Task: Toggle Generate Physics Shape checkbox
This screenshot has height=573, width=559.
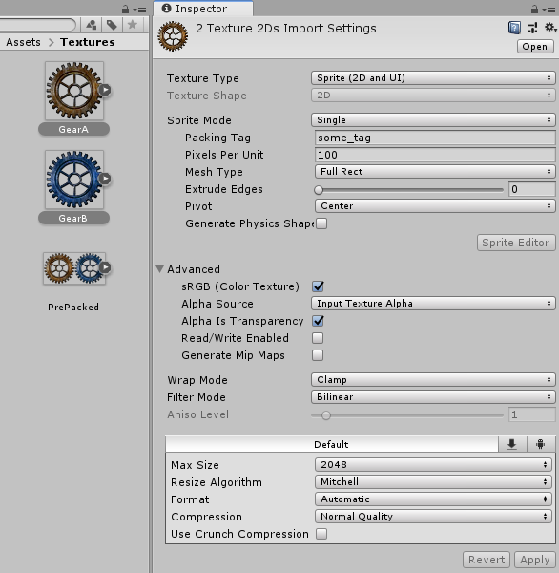Action: point(321,223)
